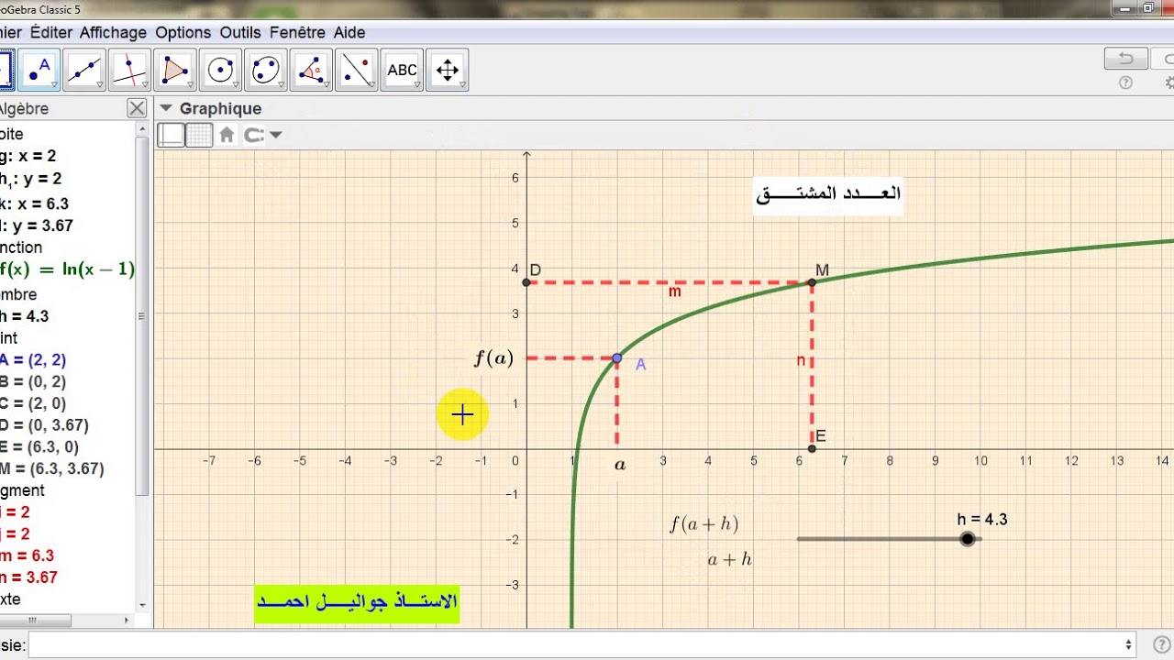
Task: Select 'm = 6.3' in Algebra
Action: click(28, 555)
